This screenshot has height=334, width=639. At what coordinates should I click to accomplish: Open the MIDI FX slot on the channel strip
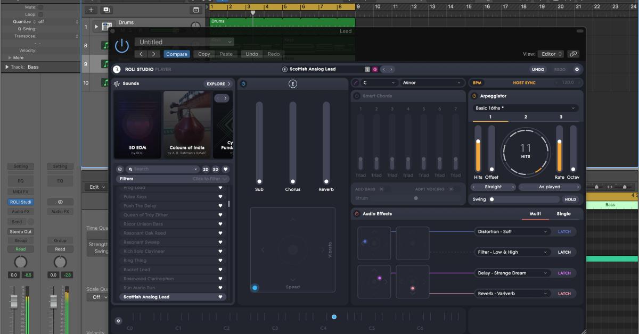pos(20,191)
